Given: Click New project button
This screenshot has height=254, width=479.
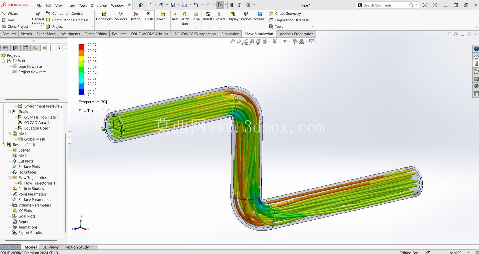Looking at the screenshot, I should coord(8,20).
